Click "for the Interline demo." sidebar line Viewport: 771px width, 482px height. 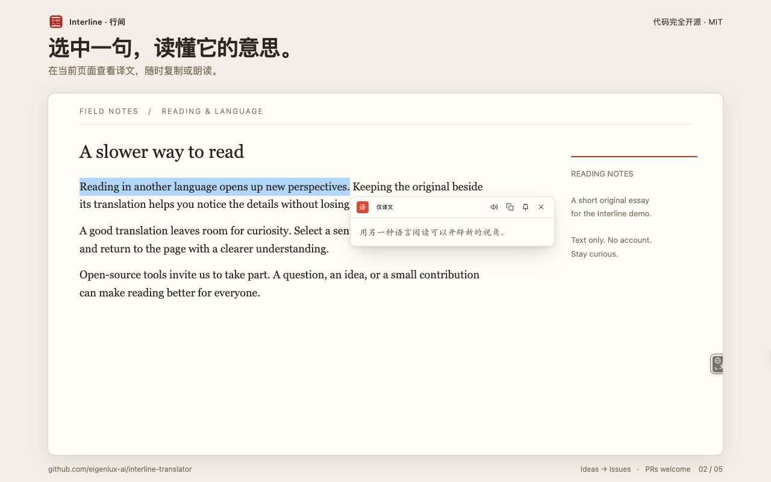click(611, 214)
